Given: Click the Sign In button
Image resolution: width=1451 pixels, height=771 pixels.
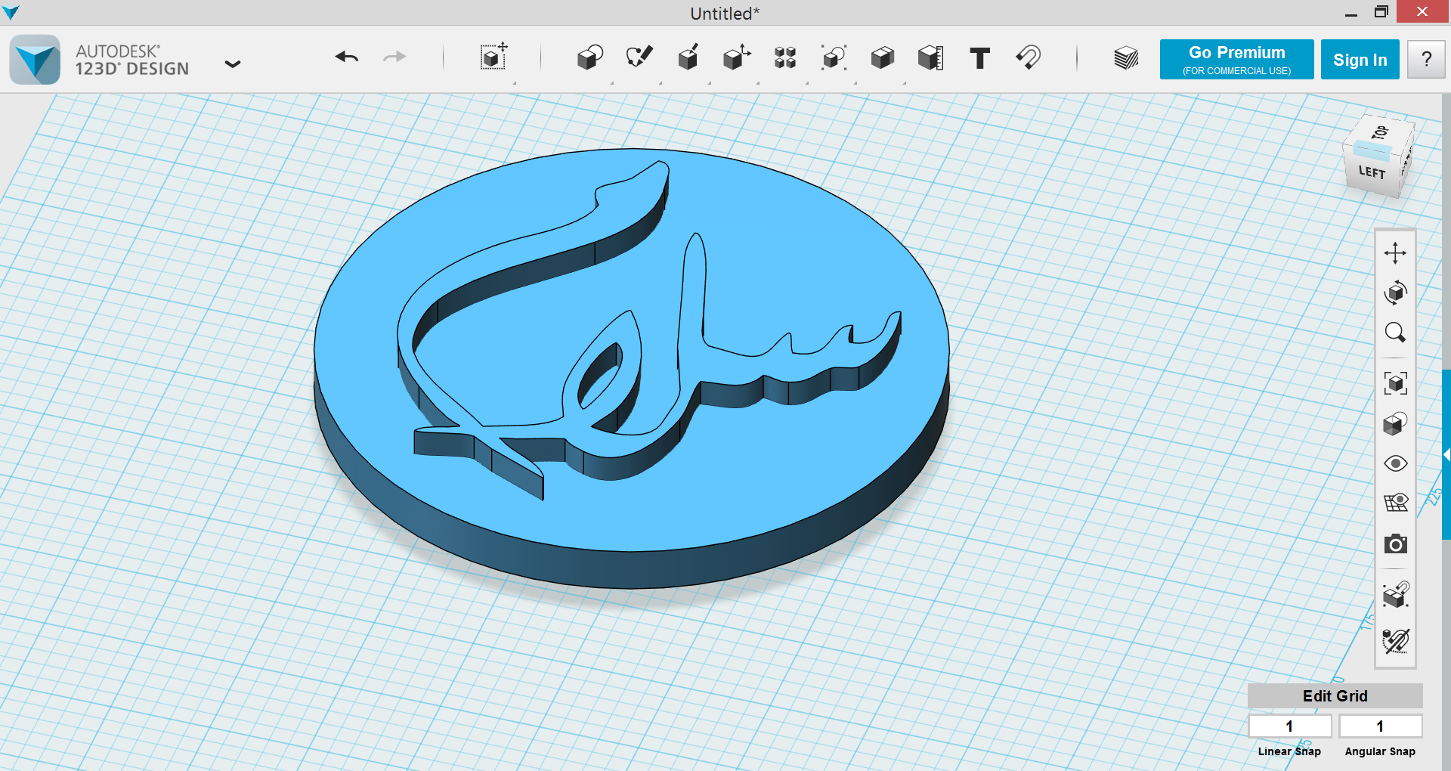Looking at the screenshot, I should (1360, 59).
